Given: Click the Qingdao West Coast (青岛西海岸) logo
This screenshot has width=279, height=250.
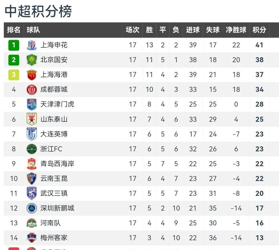Looking at the screenshot, I should point(32,164).
